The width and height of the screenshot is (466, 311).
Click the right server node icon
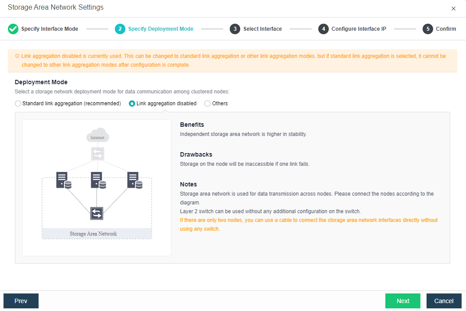click(x=134, y=180)
